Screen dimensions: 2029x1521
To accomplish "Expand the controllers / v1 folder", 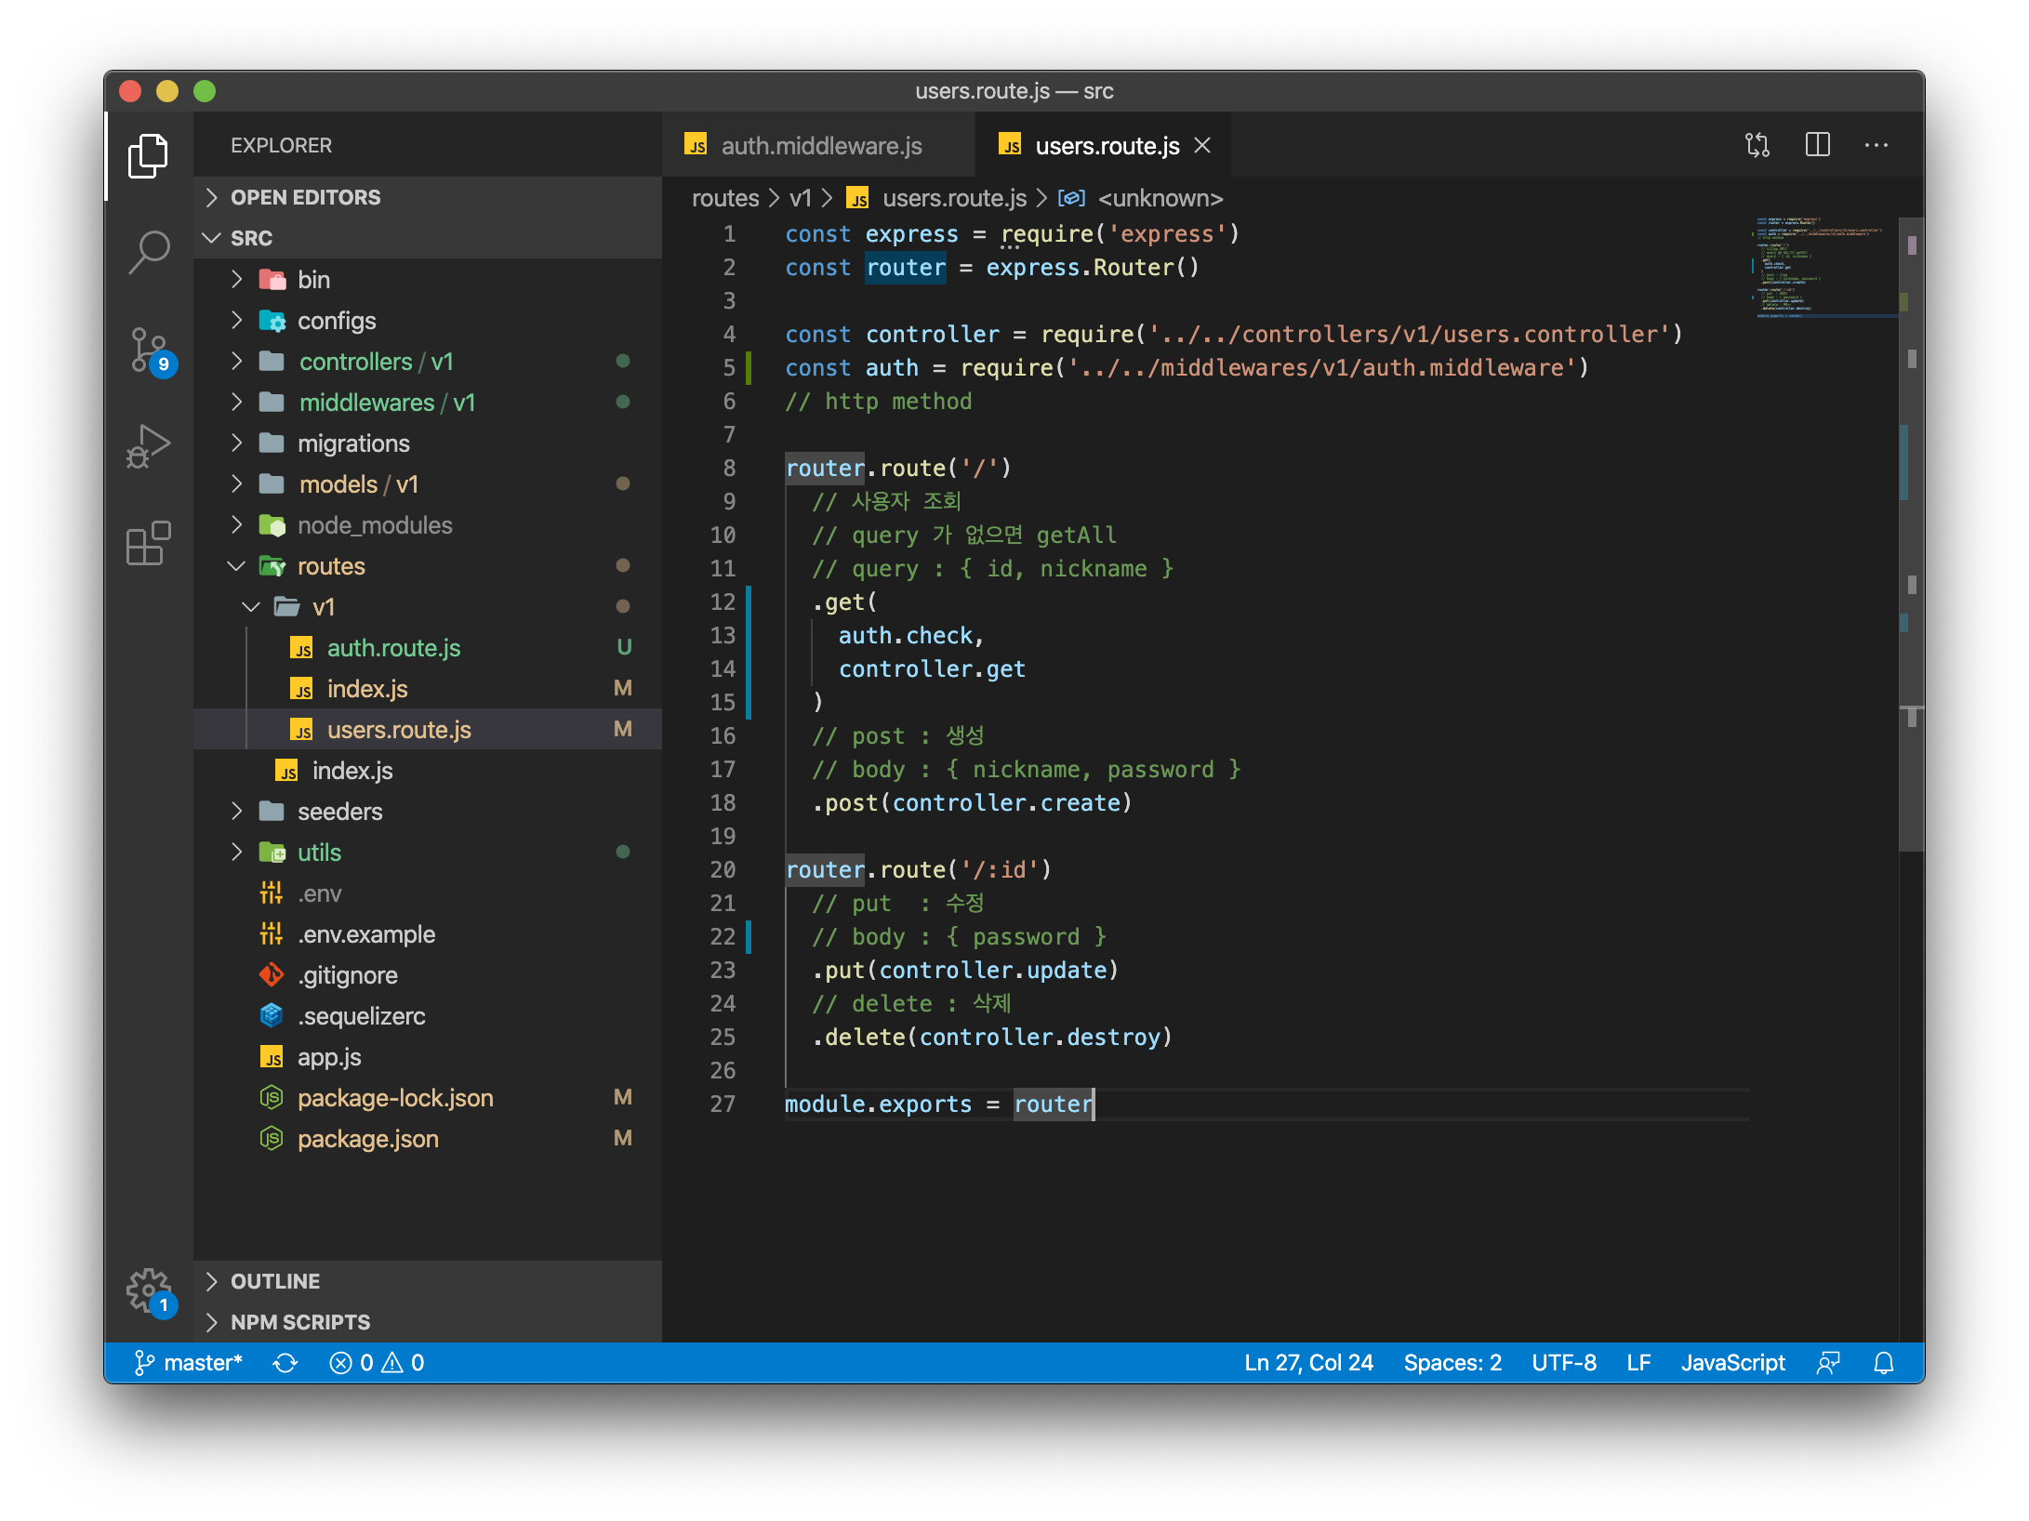I will pyautogui.click(x=375, y=362).
